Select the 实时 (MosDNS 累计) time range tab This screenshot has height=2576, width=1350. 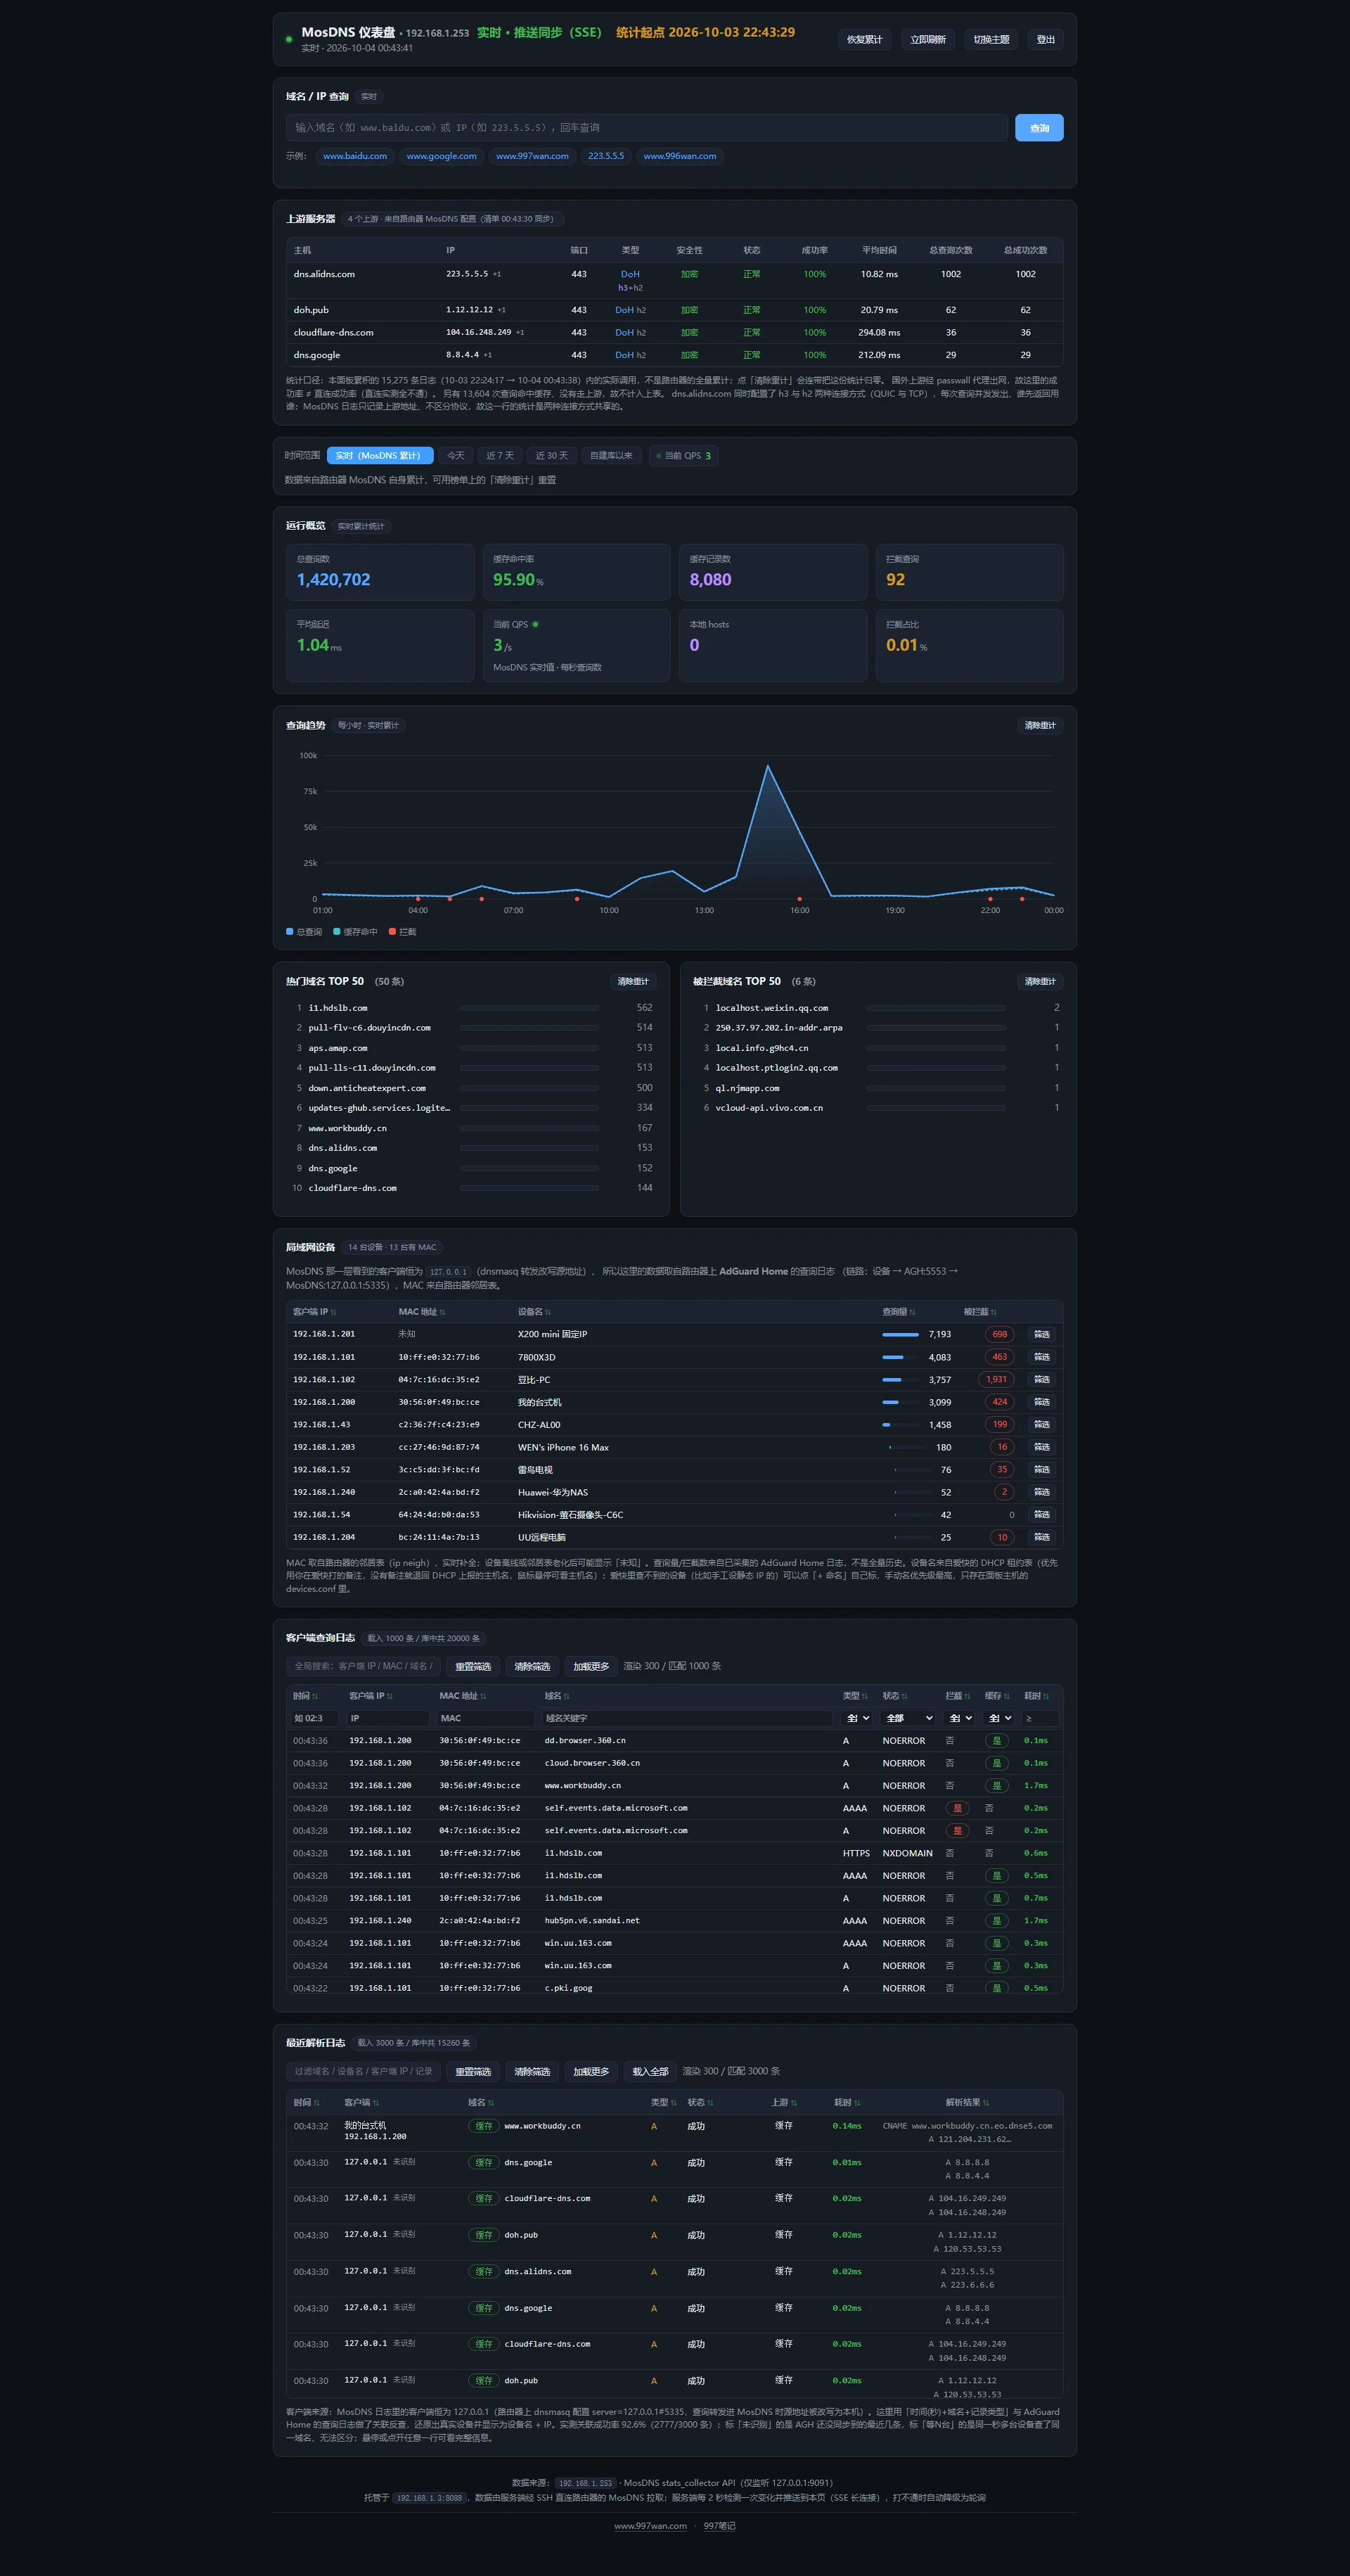[x=380, y=456]
